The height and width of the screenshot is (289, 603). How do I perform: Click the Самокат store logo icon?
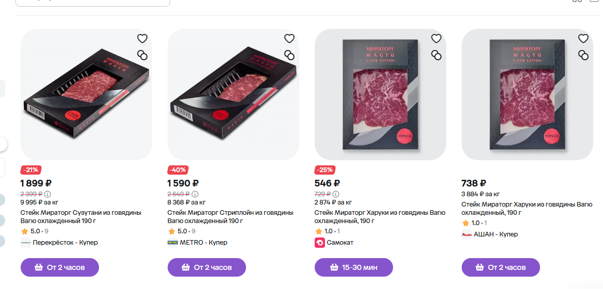pyautogui.click(x=320, y=243)
